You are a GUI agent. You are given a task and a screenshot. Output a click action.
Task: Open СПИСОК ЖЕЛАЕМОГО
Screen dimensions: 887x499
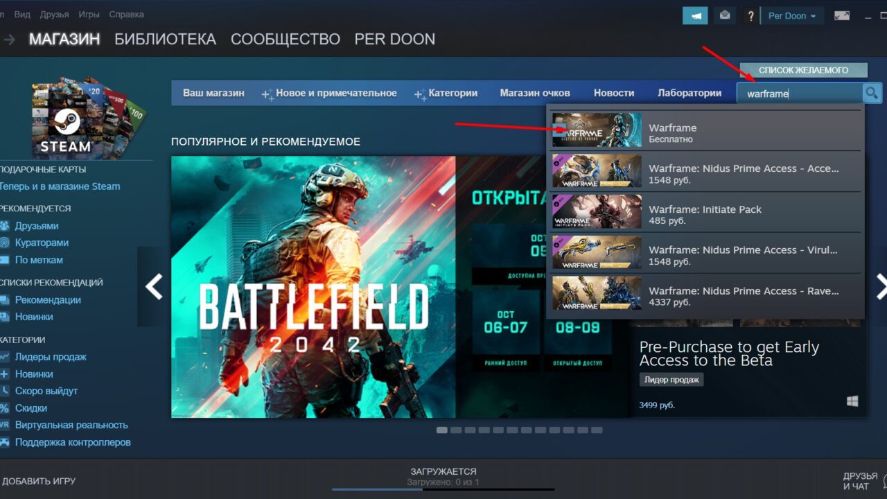[804, 69]
